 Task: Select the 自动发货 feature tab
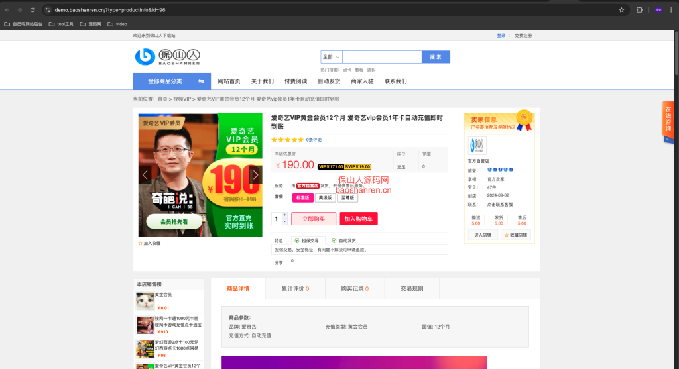[x=344, y=240]
